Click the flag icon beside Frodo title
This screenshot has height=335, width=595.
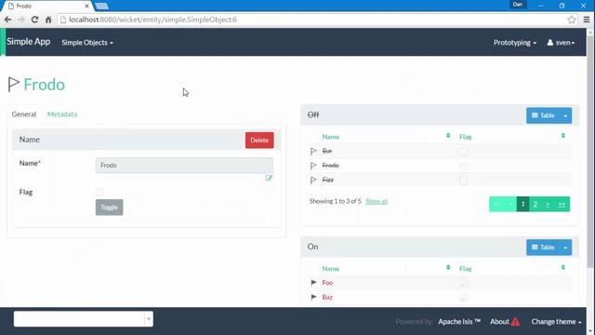pos(14,85)
